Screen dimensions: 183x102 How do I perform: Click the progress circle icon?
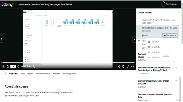tap(163, 4)
